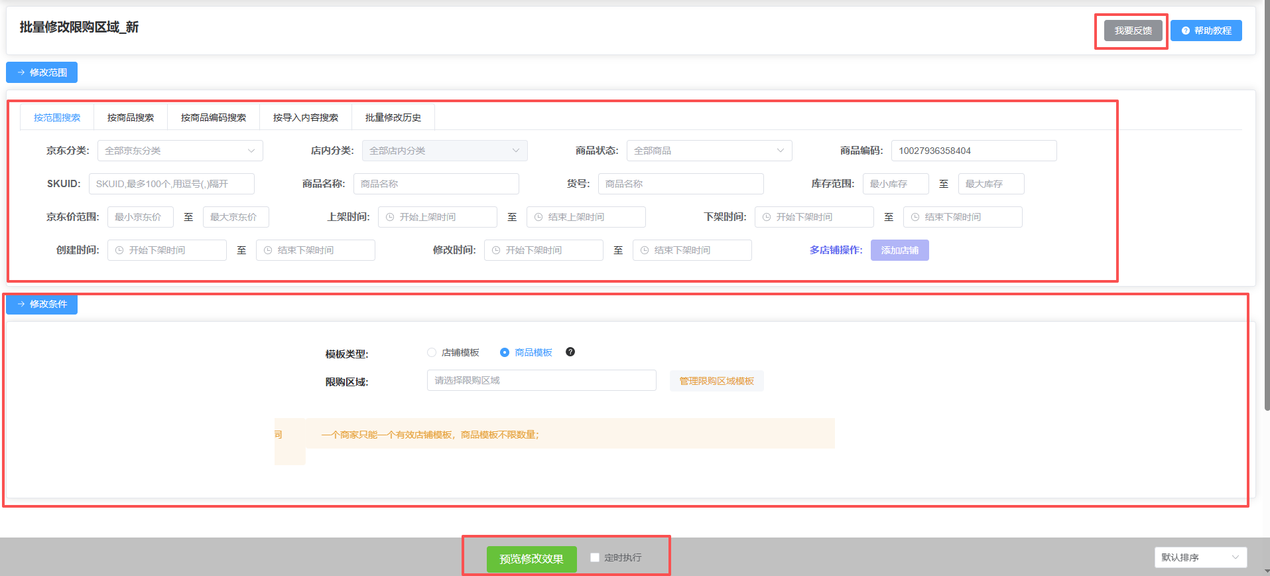
Task: Click clock icon in 修改时间 start field
Action: pyautogui.click(x=496, y=250)
